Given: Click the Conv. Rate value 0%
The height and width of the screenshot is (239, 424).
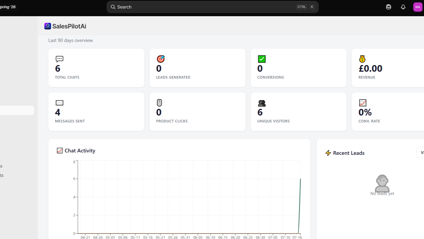Looking at the screenshot, I should (365, 112).
